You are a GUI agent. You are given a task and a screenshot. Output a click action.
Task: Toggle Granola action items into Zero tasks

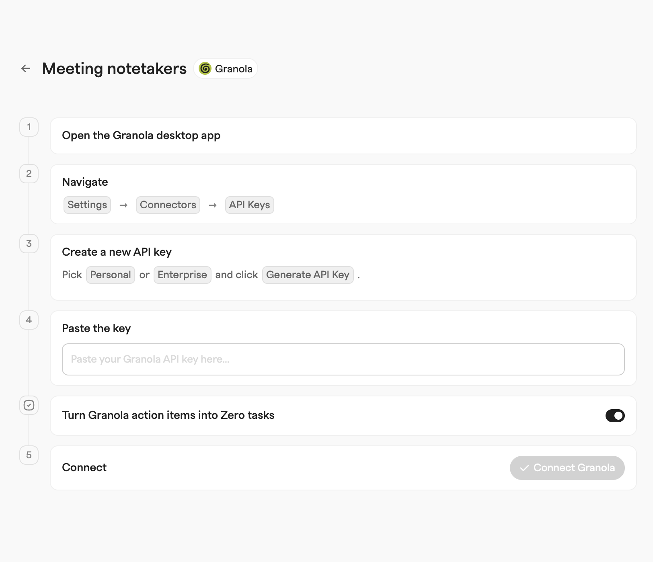(615, 416)
